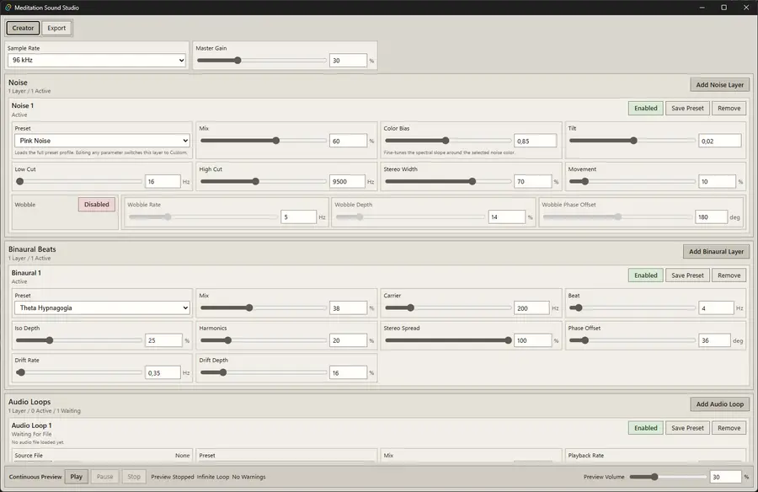
Task: Click the Iso Depth value field
Action: pos(164,340)
